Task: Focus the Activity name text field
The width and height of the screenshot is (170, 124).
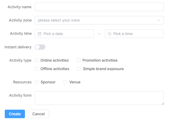Action: tap(99, 7)
